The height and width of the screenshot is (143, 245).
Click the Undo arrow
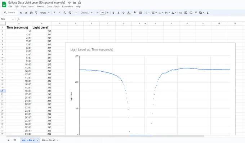click(x=21, y=13)
